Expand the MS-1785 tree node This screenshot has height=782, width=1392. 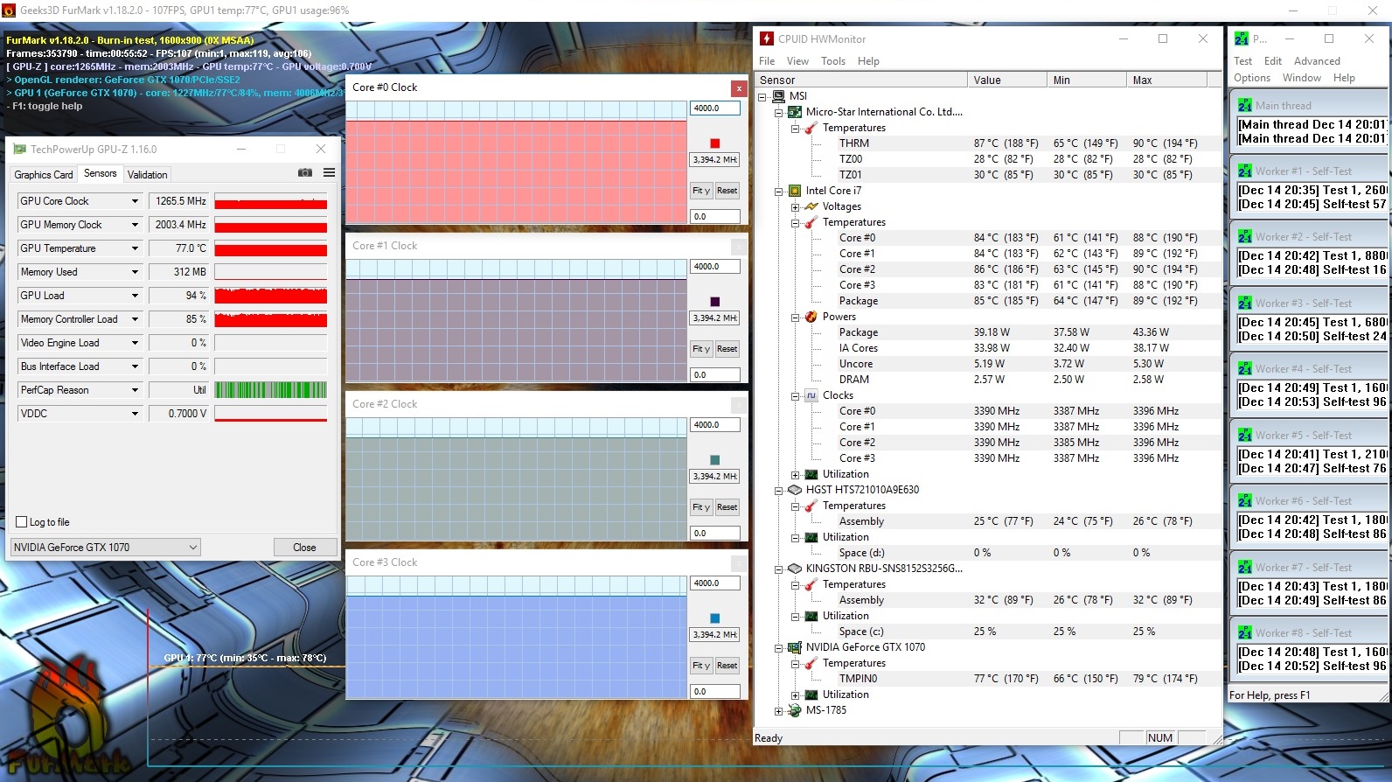[x=778, y=711]
